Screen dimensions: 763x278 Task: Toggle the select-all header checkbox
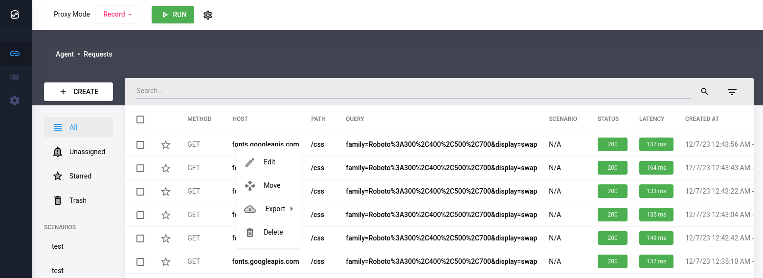(x=140, y=119)
